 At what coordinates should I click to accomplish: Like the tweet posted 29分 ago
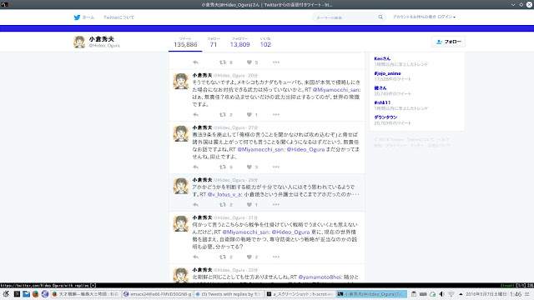pos(249,204)
